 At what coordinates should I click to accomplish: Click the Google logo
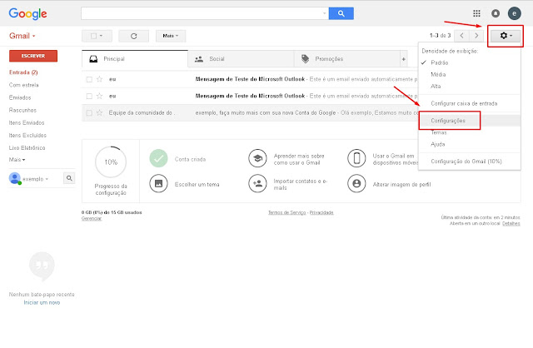pyautogui.click(x=27, y=13)
